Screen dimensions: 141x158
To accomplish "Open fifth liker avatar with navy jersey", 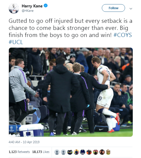I will click(83, 152).
